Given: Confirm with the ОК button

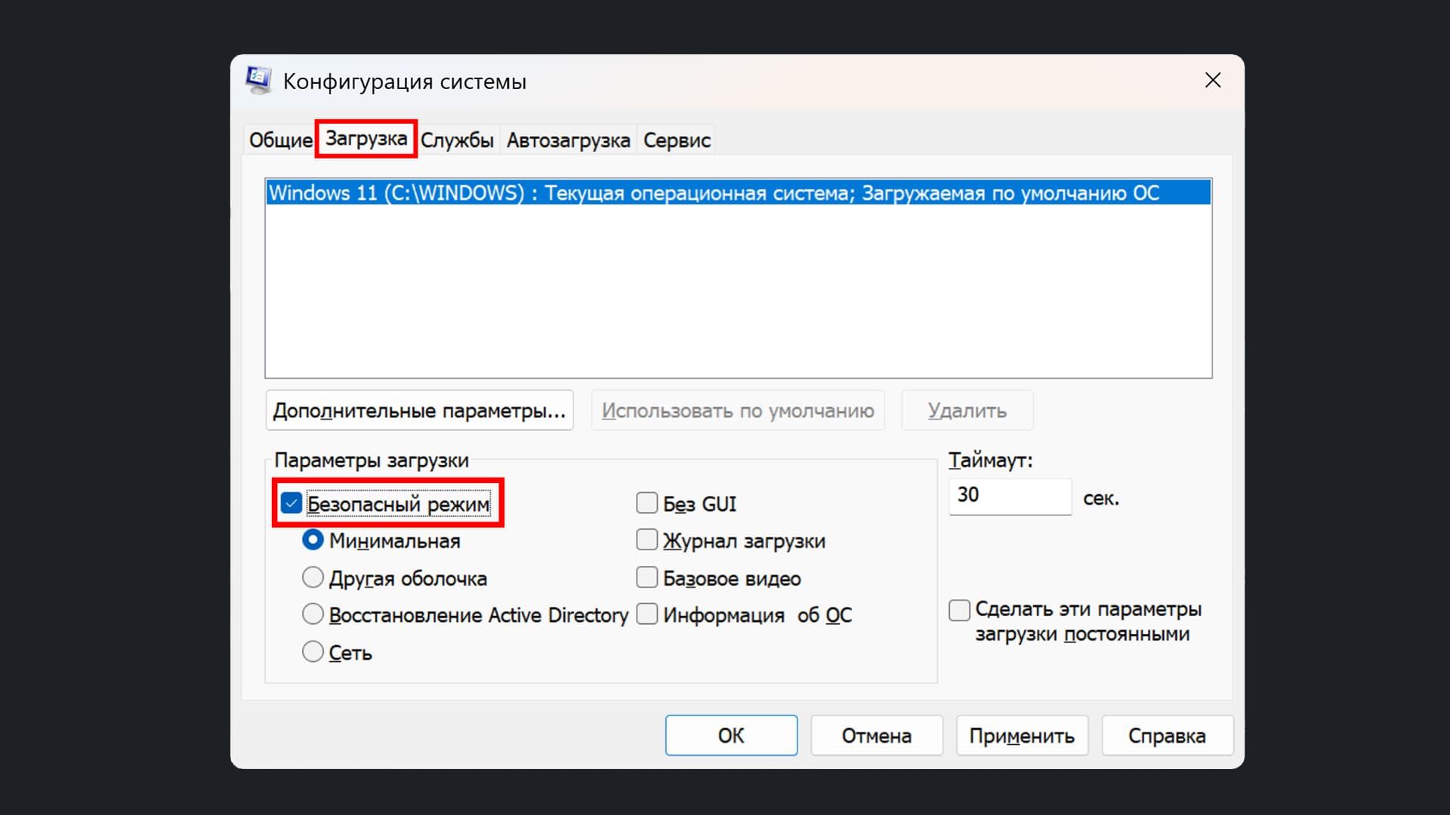Looking at the screenshot, I should coord(731,735).
